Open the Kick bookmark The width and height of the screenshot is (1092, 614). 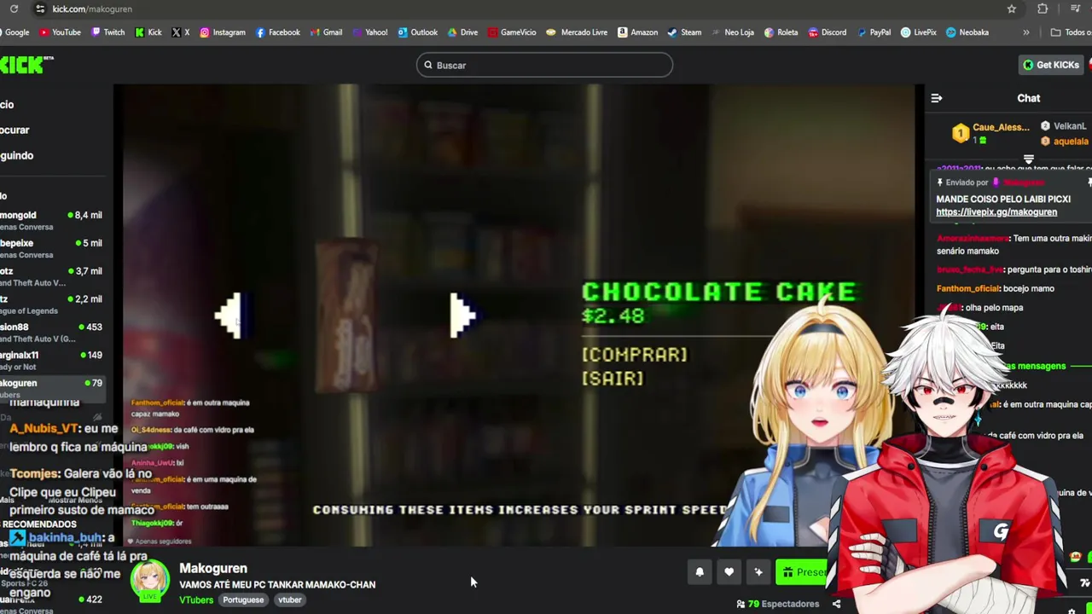click(x=148, y=32)
